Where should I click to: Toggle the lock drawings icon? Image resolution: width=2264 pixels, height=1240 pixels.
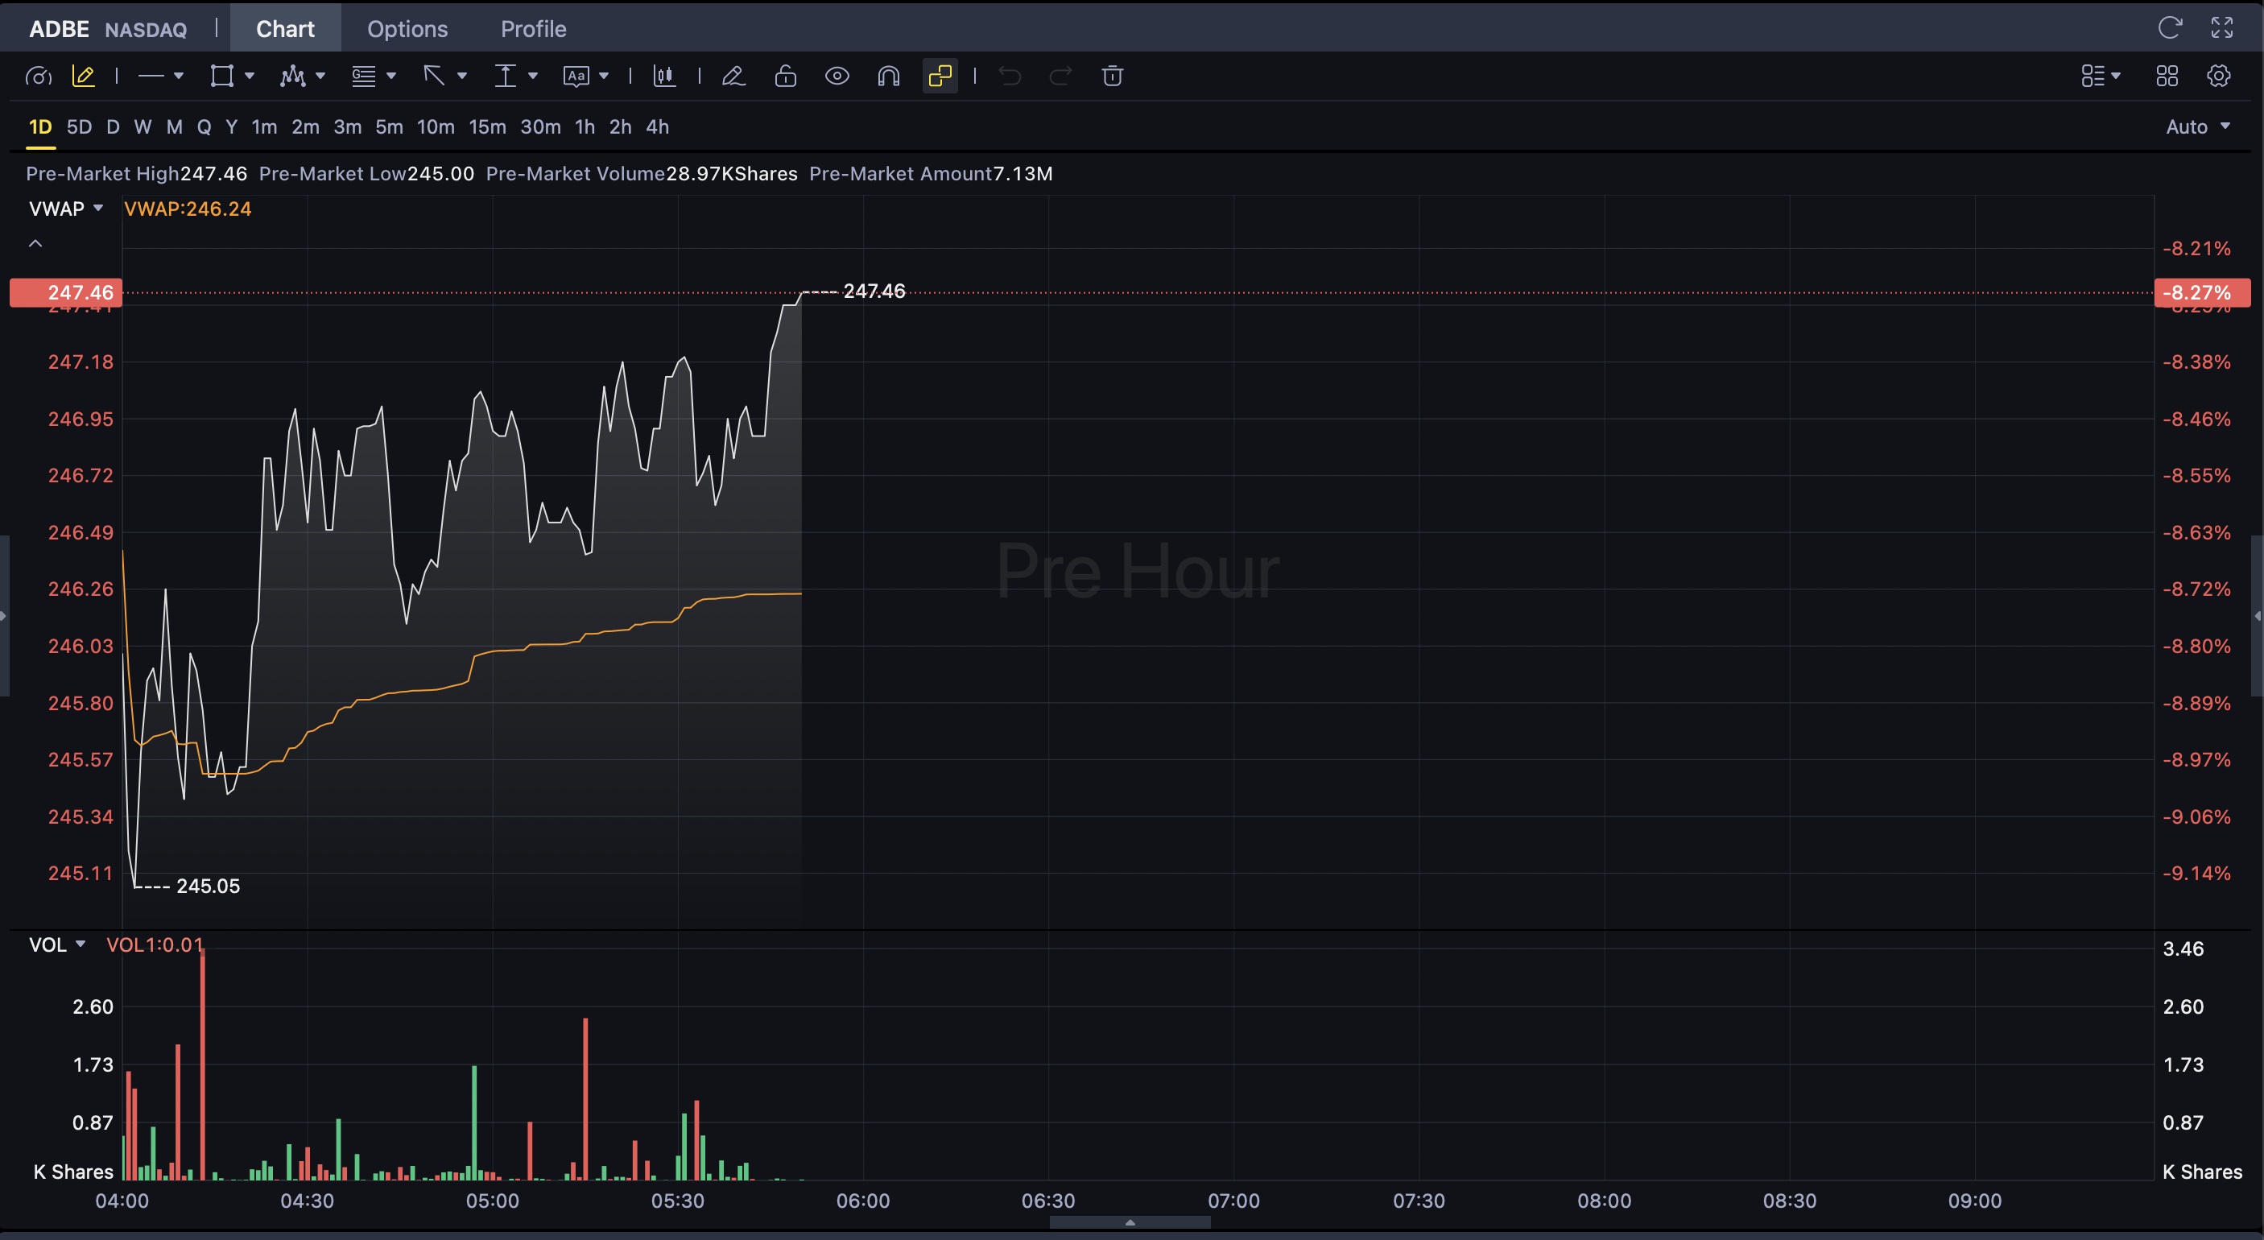[x=785, y=76]
